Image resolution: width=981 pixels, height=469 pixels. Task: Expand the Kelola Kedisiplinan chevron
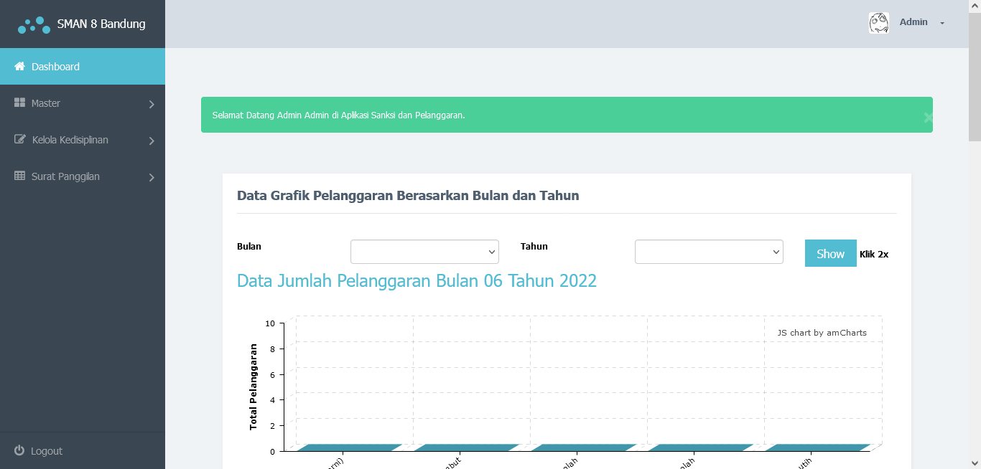(x=152, y=141)
